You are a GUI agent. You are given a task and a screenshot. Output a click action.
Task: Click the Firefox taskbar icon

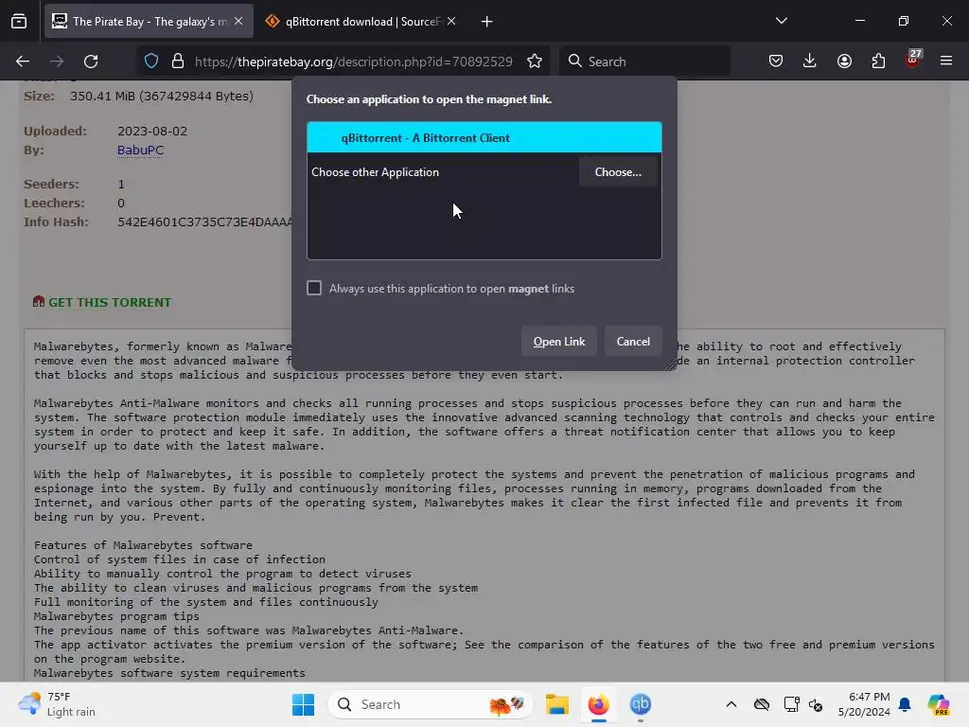598,704
